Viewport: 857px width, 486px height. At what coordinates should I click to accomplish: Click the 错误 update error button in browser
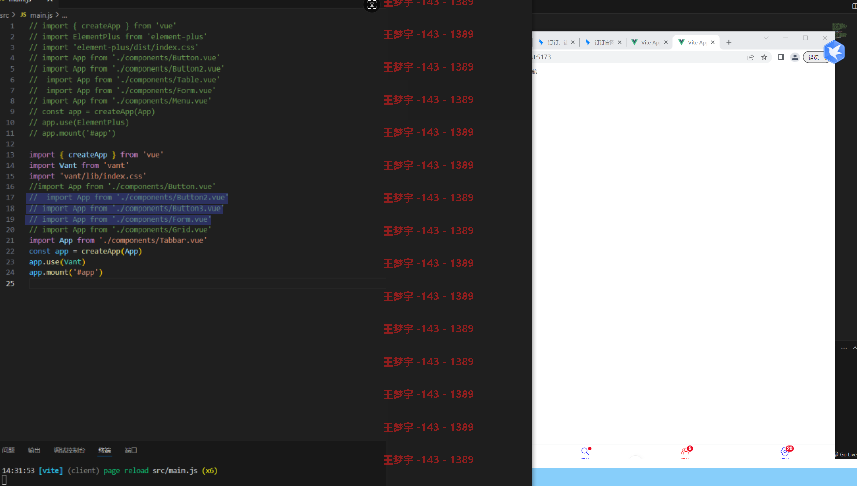click(x=815, y=57)
